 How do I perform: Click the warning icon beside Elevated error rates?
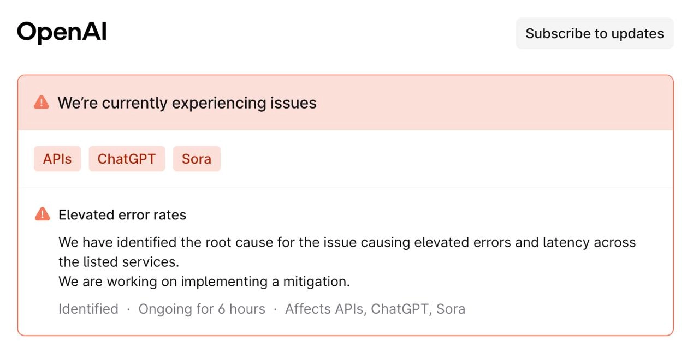(42, 214)
